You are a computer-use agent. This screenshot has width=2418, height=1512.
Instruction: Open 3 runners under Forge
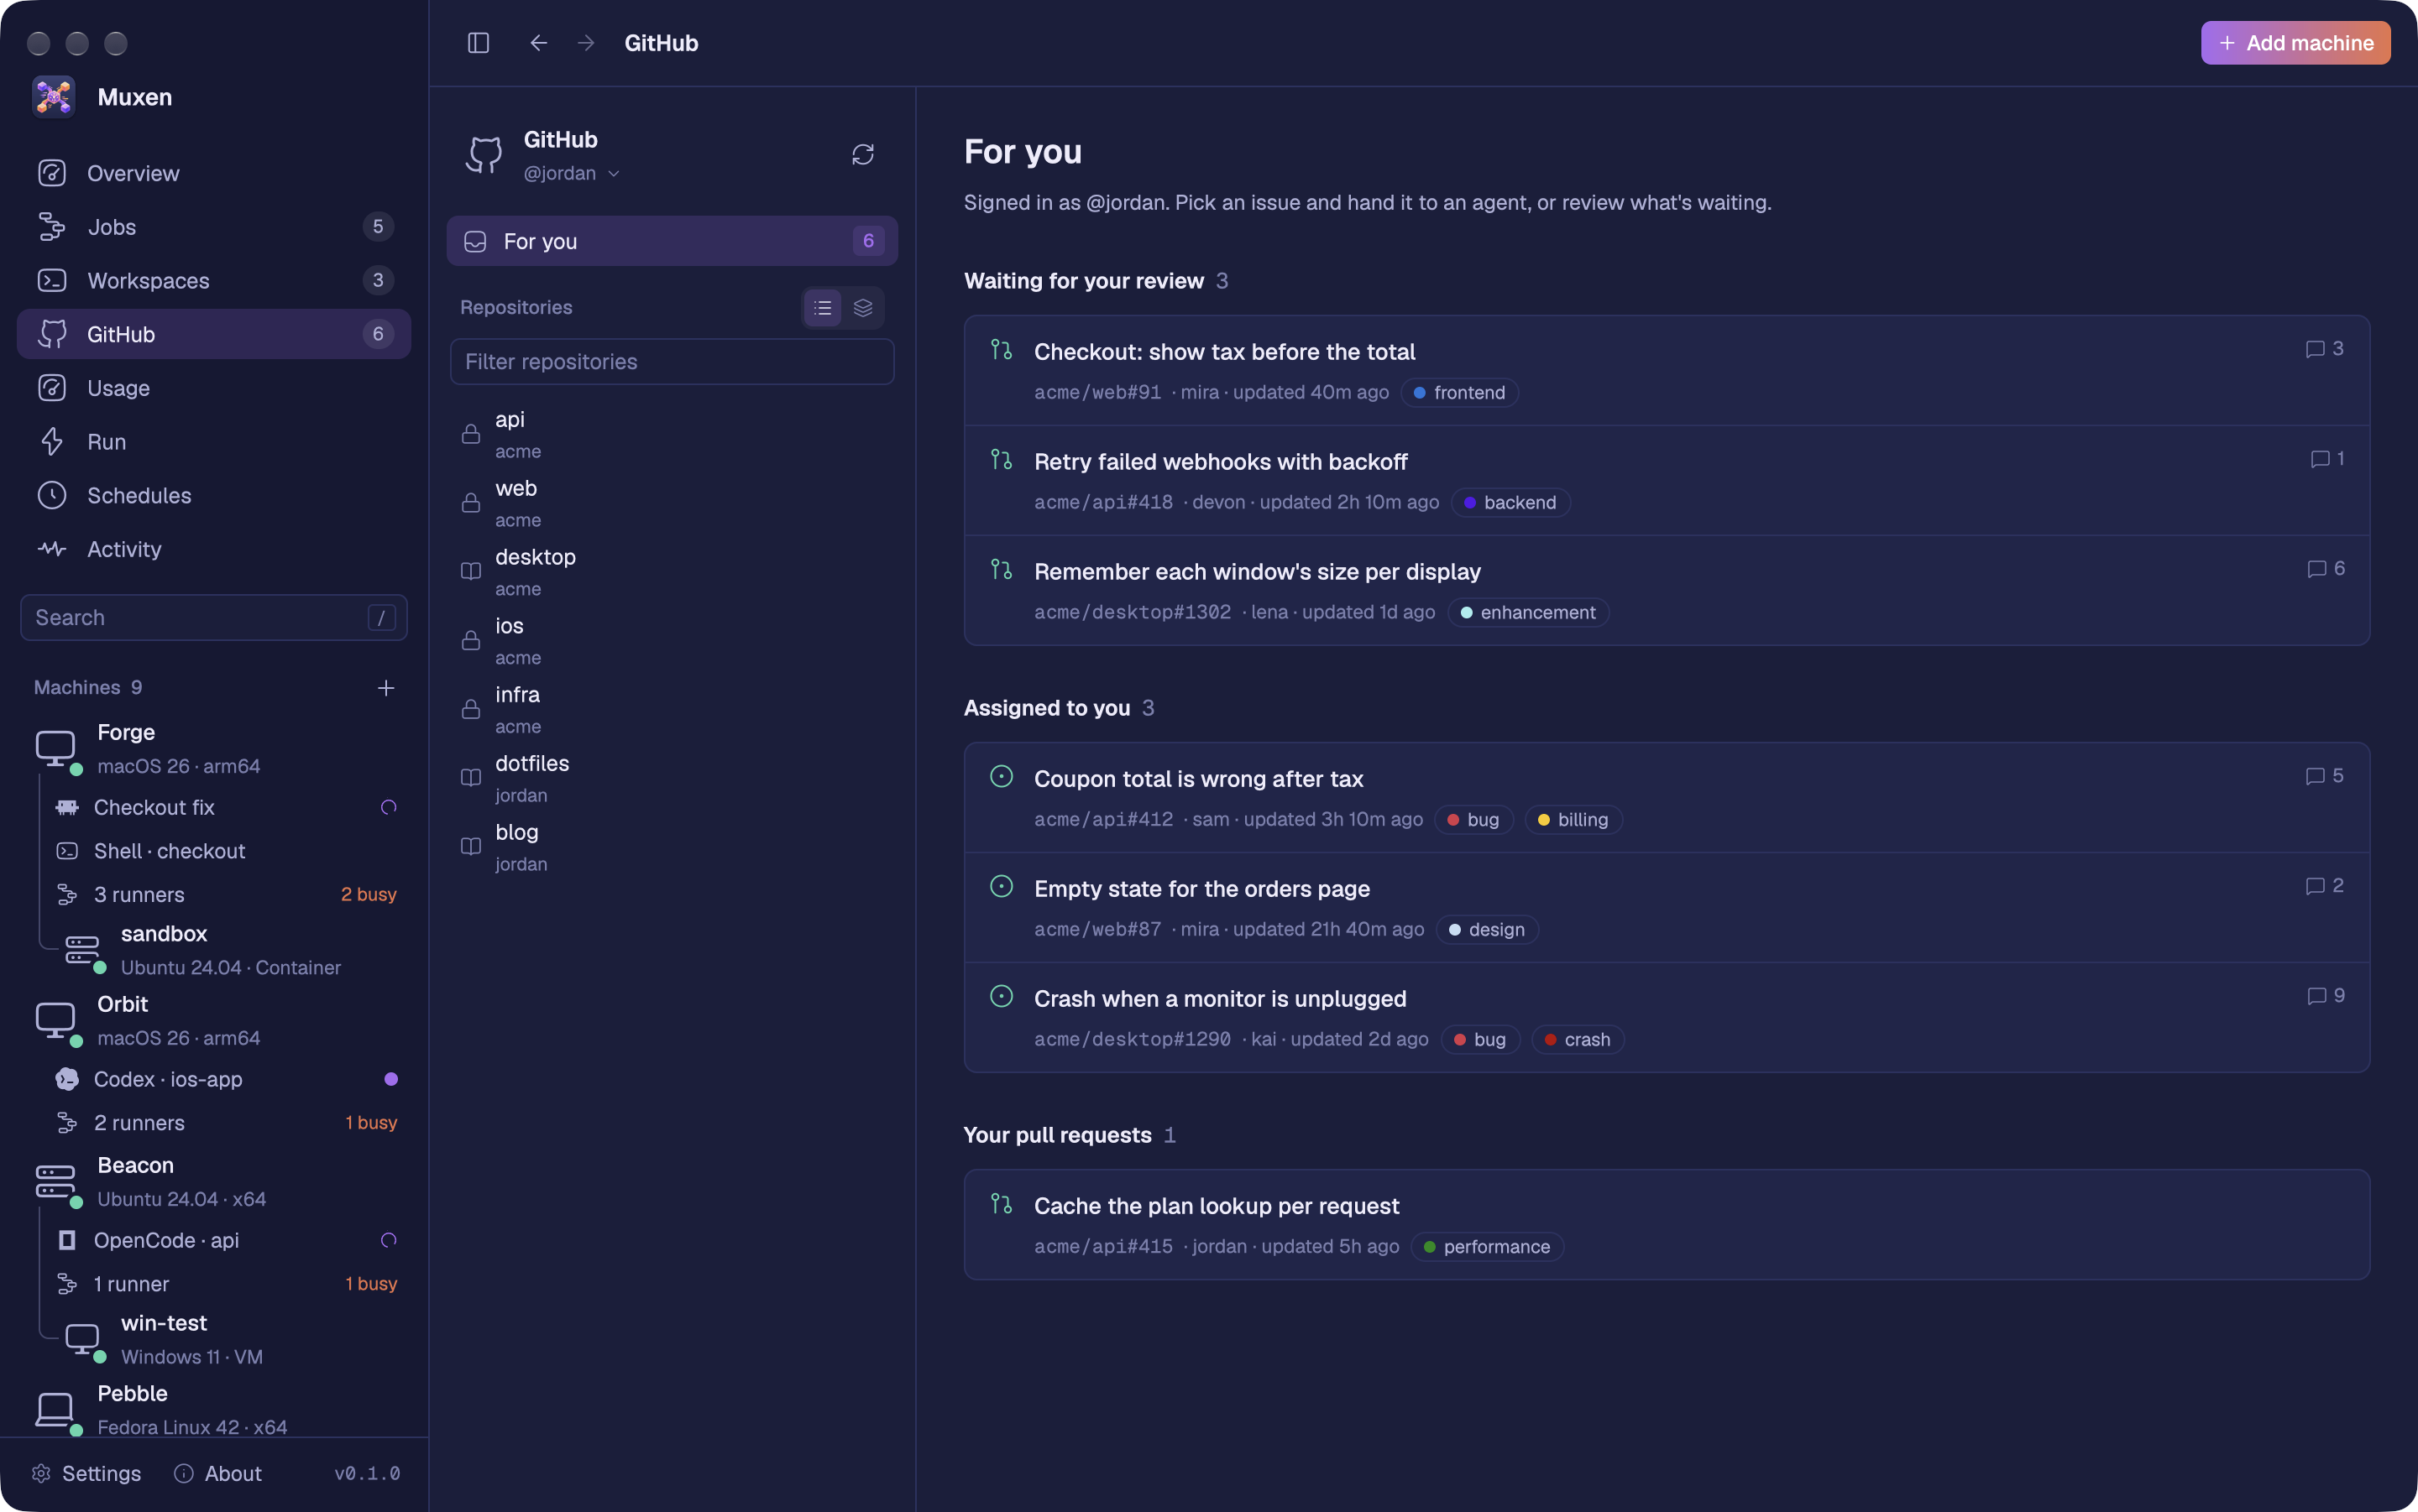pos(226,895)
